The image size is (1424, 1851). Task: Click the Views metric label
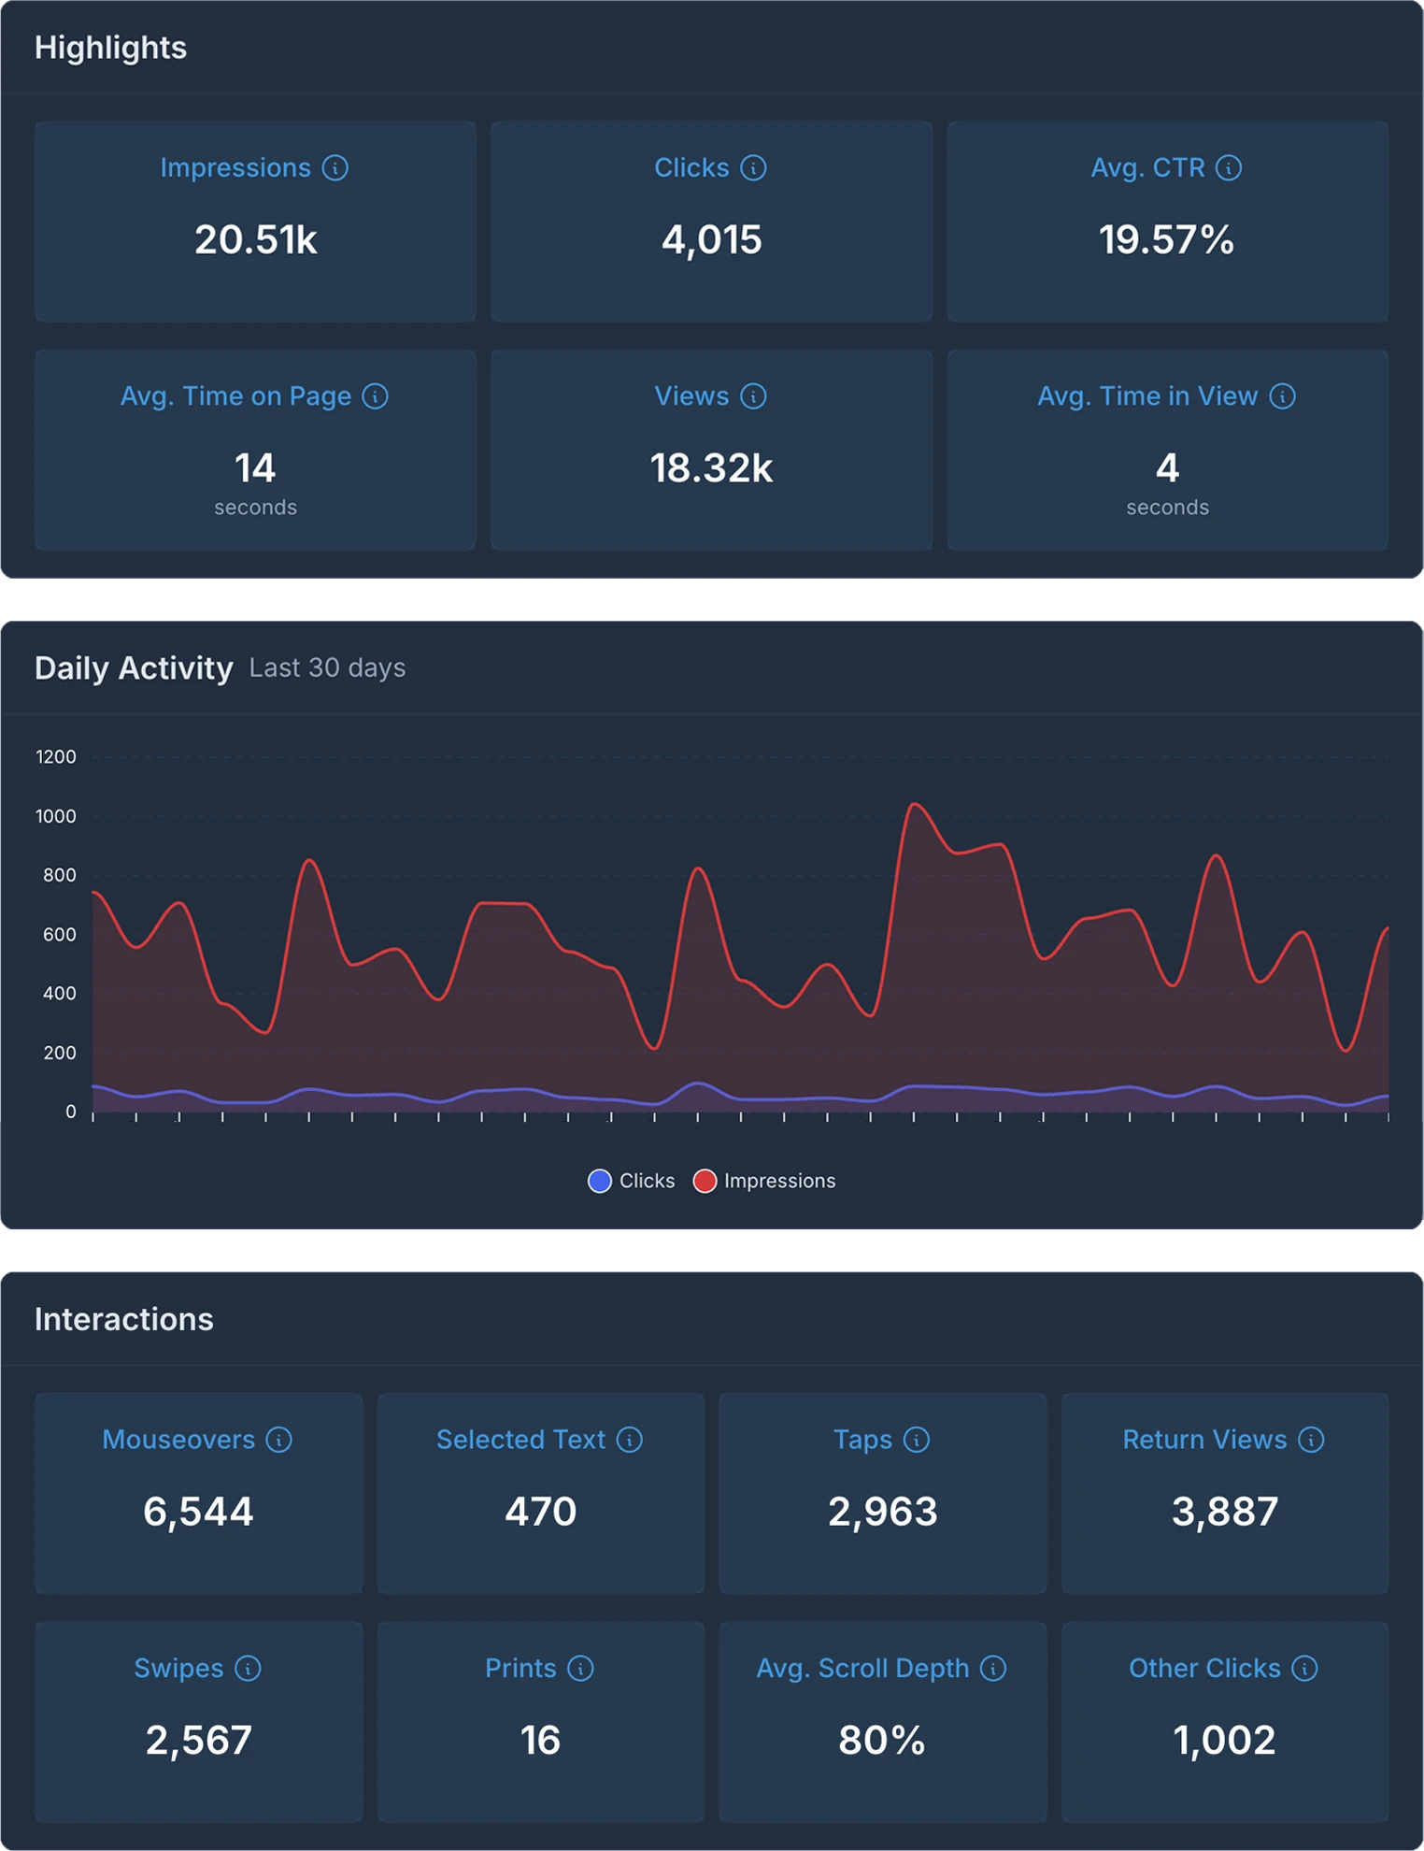(691, 396)
